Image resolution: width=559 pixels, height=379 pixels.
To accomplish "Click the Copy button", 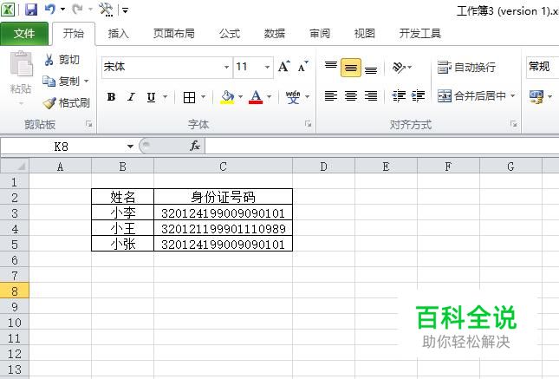I will pos(61,82).
